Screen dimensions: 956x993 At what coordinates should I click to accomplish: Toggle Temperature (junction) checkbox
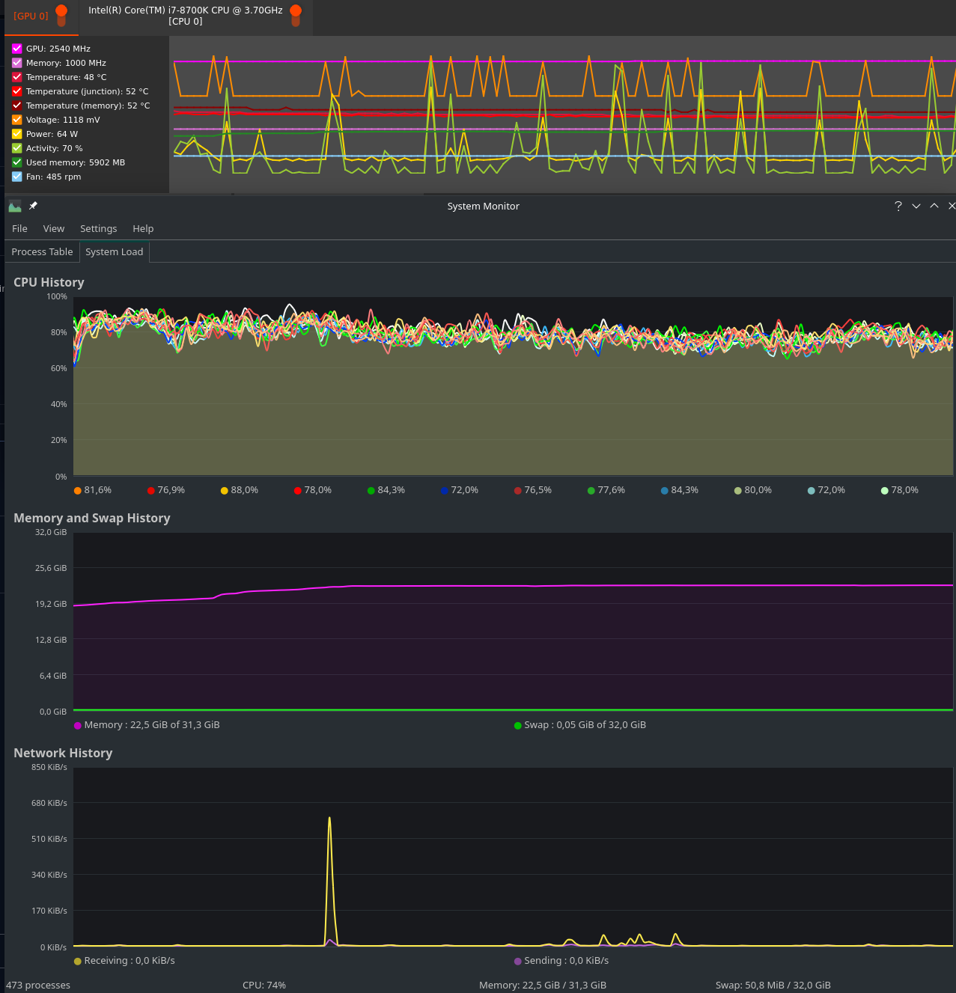(17, 91)
